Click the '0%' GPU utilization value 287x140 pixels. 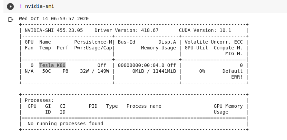coord(202,71)
